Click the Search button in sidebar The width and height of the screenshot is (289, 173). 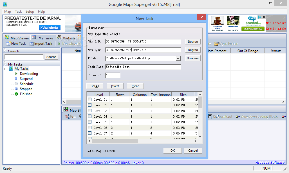pyautogui.click(x=51, y=57)
